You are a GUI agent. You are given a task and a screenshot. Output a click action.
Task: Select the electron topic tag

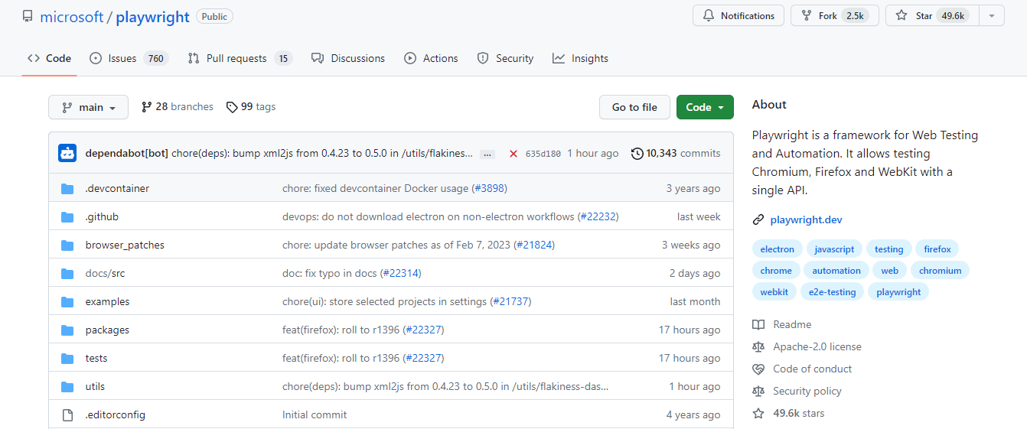[x=778, y=249]
